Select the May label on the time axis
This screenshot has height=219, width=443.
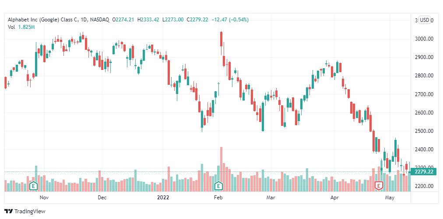point(390,198)
